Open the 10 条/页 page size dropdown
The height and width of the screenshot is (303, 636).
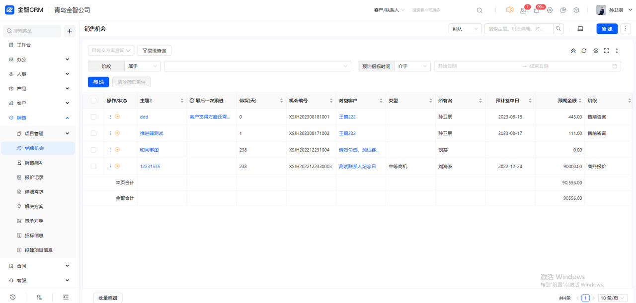(x=613, y=298)
